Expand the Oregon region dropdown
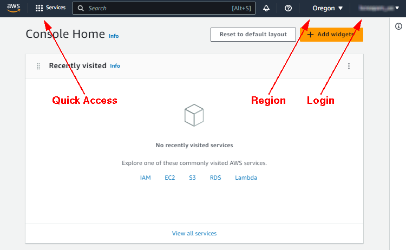This screenshot has height=250, width=406. (328, 9)
